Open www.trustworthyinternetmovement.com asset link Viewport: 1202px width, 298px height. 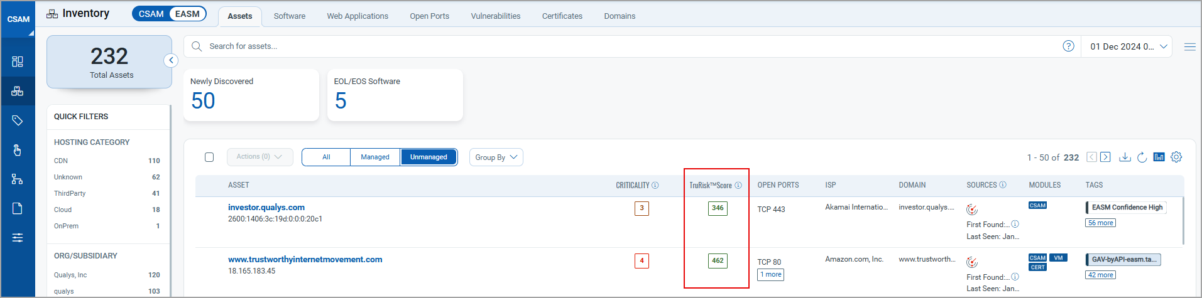click(305, 259)
